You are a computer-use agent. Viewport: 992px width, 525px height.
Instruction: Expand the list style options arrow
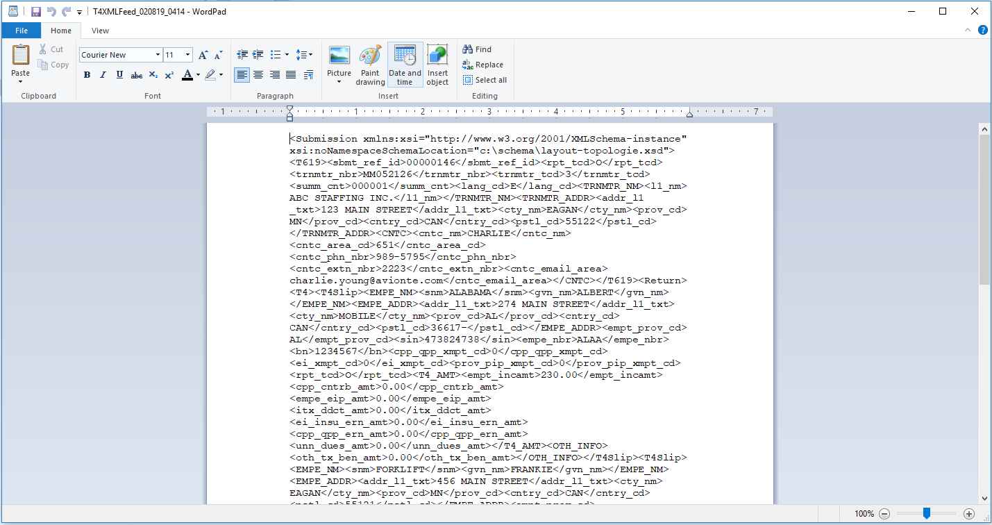click(287, 54)
